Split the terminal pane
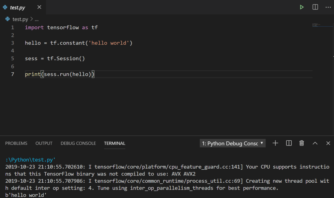Image resolution: width=334 pixels, height=198 pixels. (x=289, y=143)
